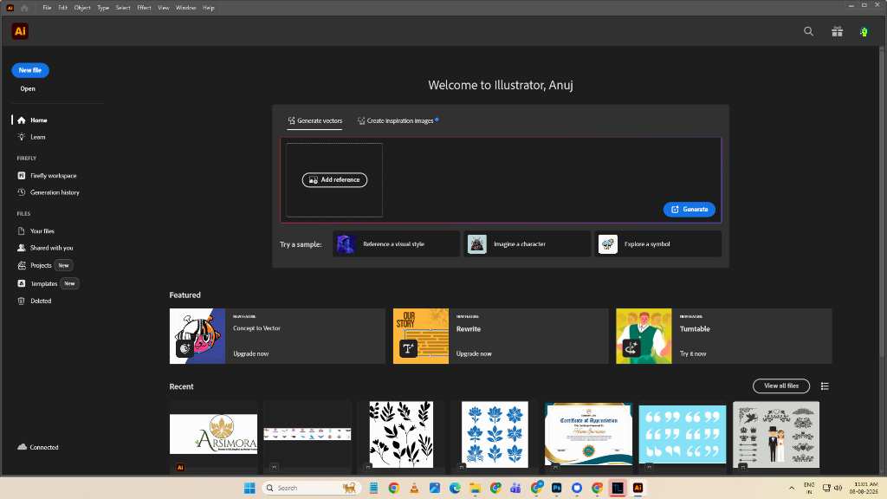Open Generation history in sidebar
Image resolution: width=887 pixels, height=499 pixels.
49,192
